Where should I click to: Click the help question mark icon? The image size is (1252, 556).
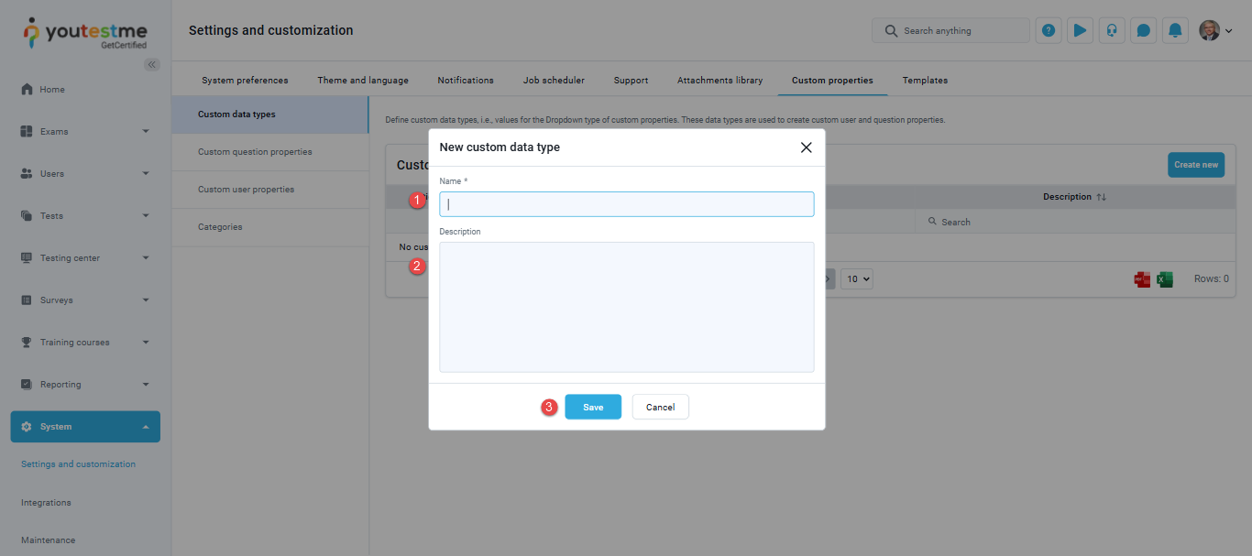1049,30
